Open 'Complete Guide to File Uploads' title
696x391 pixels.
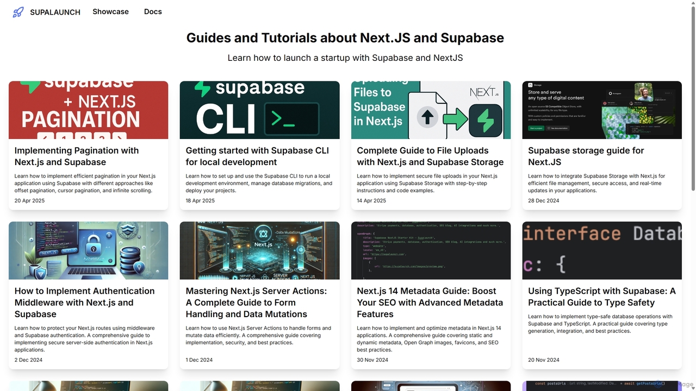pyautogui.click(x=430, y=156)
